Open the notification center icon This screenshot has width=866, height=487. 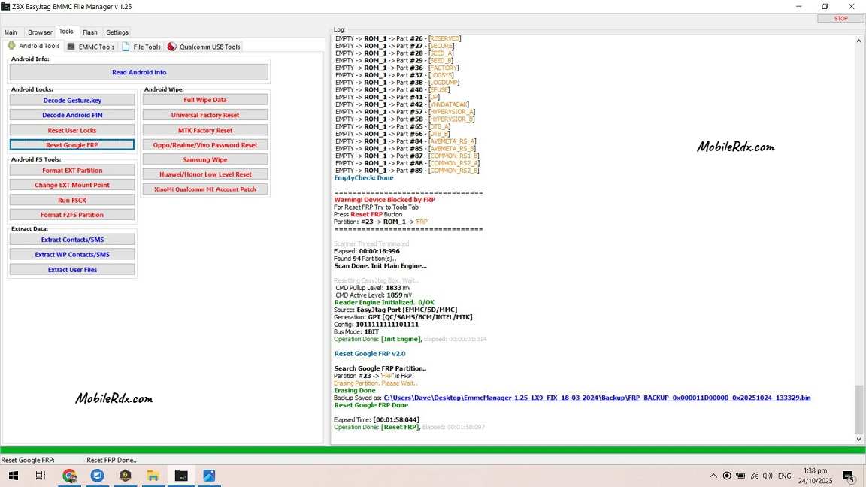pyautogui.click(x=849, y=476)
